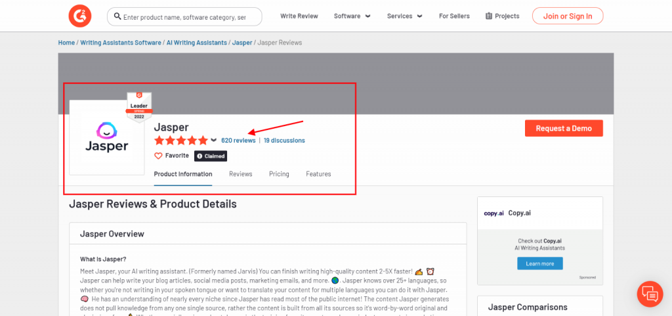Click the Claimed badge

pos(211,156)
